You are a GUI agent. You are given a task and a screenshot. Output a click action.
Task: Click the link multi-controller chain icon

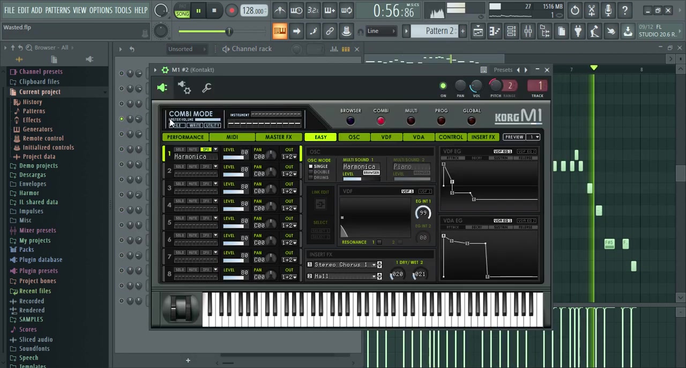(330, 31)
